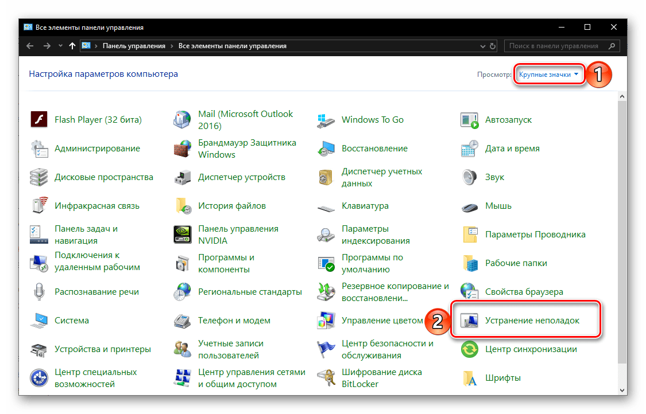Viewport: 646px width, 414px height.
Task: Click Панель управления in the breadcrumb path
Action: [134, 46]
